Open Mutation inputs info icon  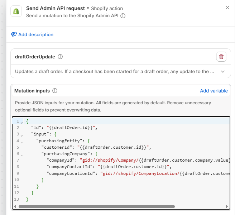[55, 91]
